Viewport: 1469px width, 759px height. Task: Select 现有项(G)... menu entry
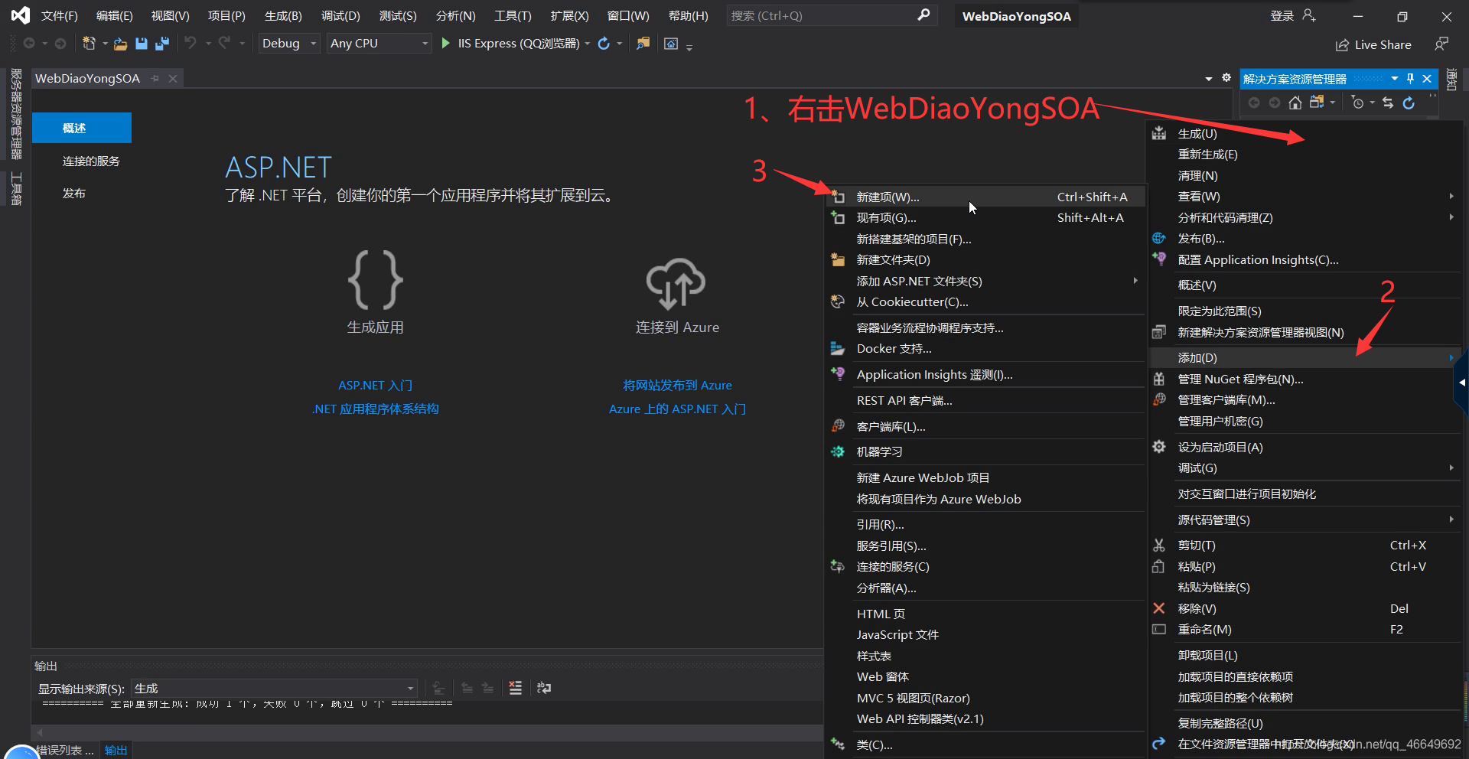(985, 218)
